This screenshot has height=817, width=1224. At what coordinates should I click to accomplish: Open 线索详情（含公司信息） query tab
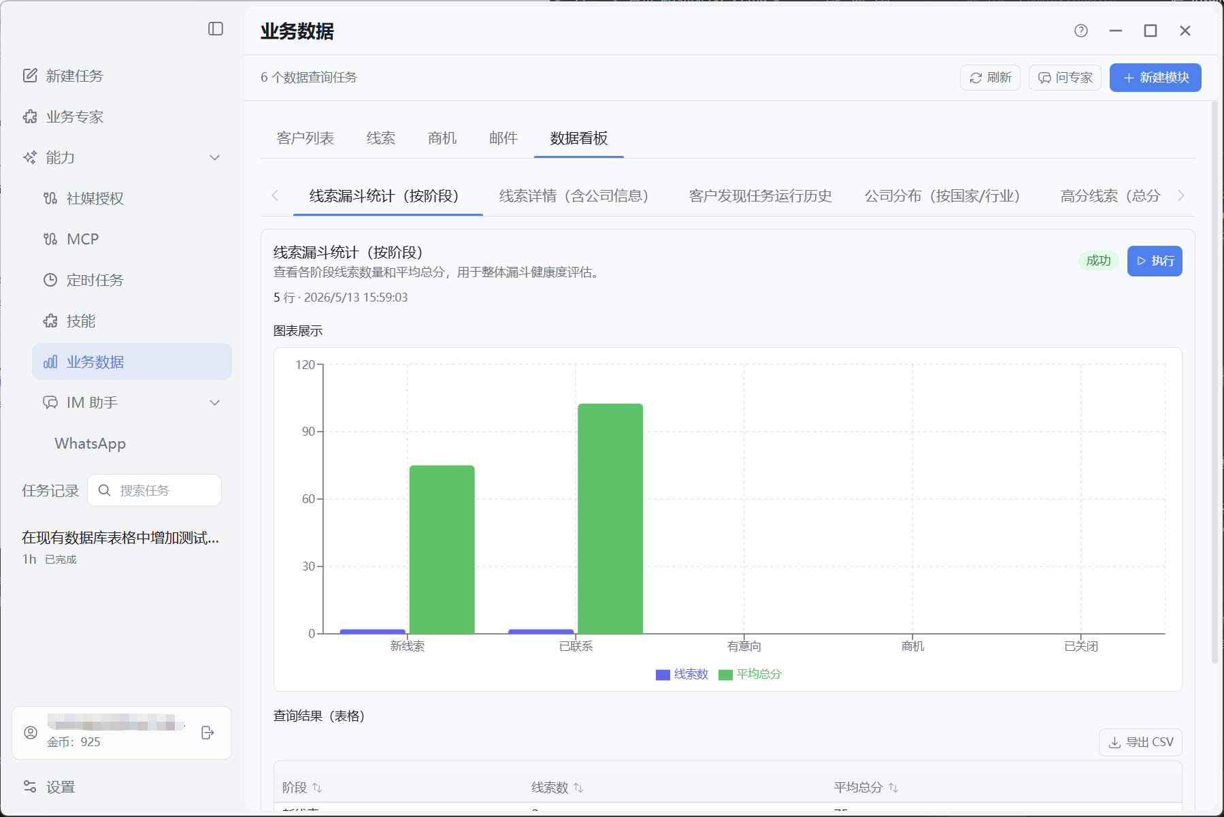pos(578,196)
